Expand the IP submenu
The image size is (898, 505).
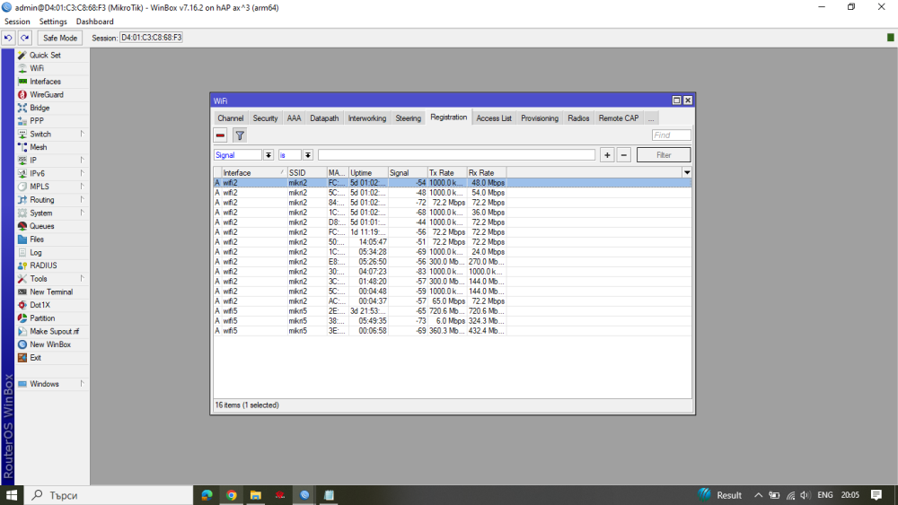coord(33,161)
